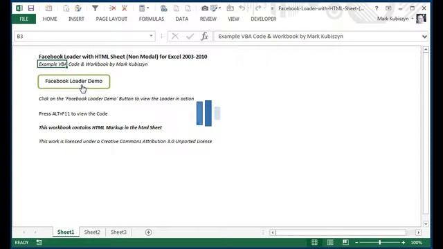Click the 'Press ALT+F11 to view the Code' text
The height and width of the screenshot is (249, 443).
pyautogui.click(x=73, y=113)
